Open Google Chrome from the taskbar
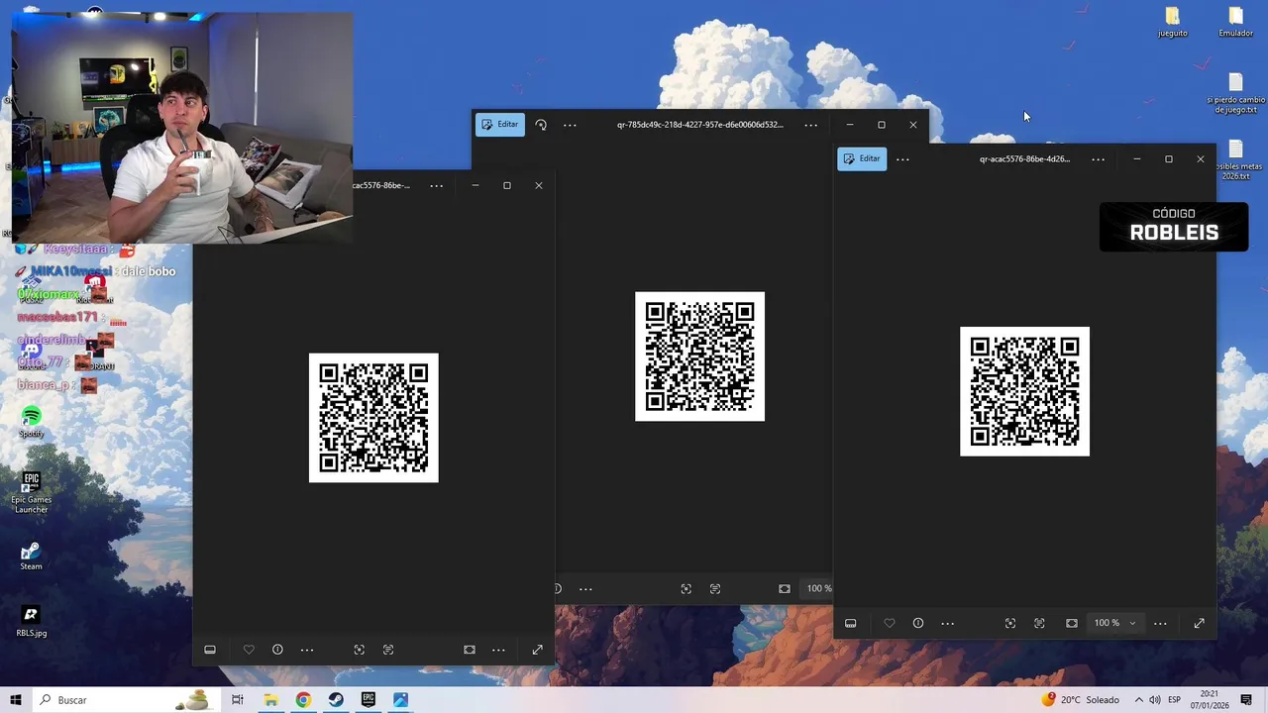This screenshot has height=713, width=1268. (x=303, y=700)
